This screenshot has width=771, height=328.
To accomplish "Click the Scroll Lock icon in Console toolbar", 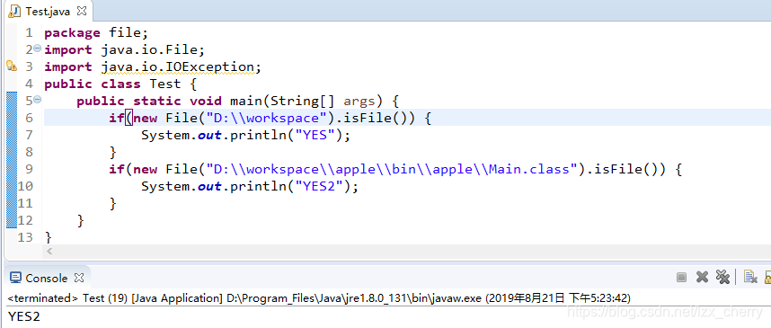I will coord(768,278).
